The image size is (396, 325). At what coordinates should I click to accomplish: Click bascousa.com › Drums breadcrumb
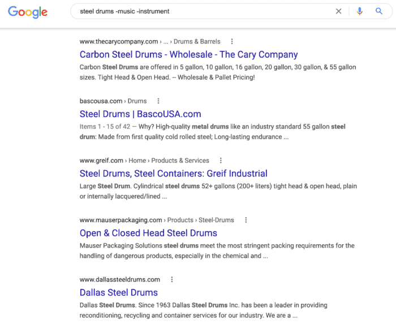tap(113, 101)
